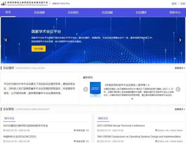Click location pin for 中国材料大会2025
Image resolution: width=186 pixels, height=143 pixels.
point(75,141)
